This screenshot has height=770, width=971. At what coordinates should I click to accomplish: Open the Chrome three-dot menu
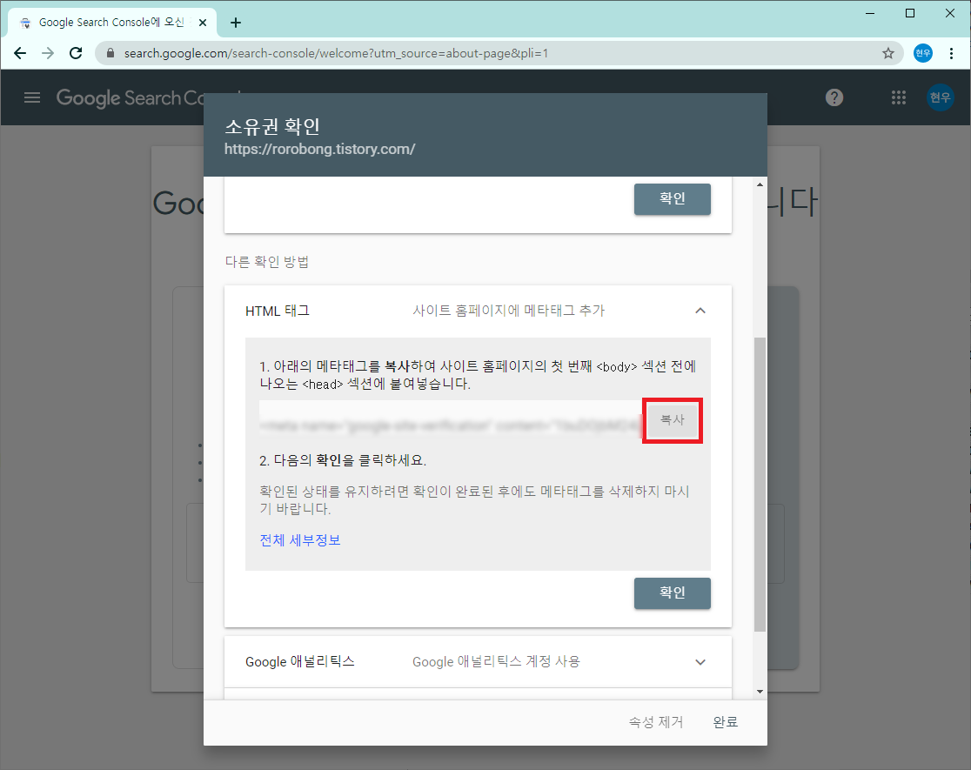click(x=951, y=53)
